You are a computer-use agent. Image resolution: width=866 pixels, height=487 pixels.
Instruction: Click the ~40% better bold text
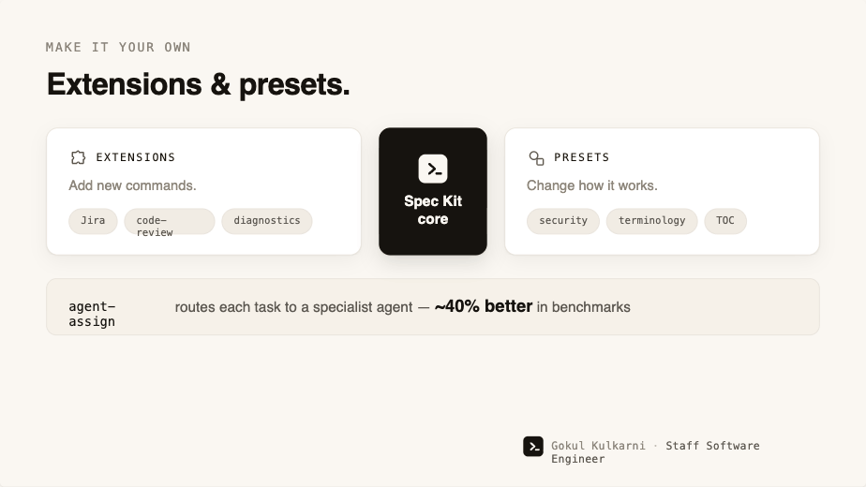(484, 306)
